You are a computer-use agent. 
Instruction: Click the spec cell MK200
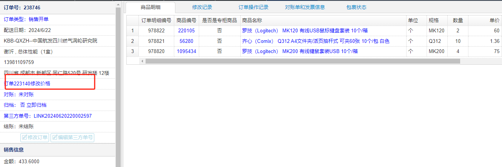(x=437, y=51)
